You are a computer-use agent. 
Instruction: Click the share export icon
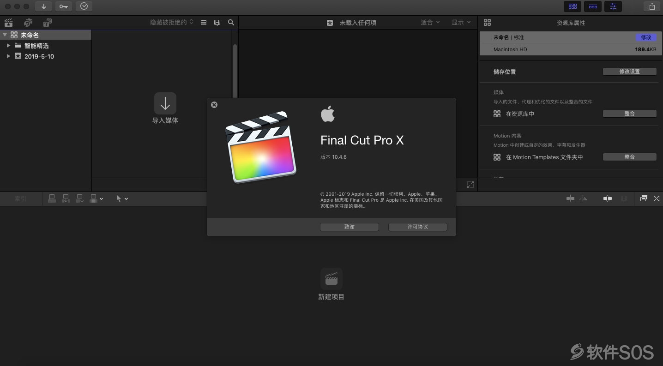pyautogui.click(x=652, y=6)
